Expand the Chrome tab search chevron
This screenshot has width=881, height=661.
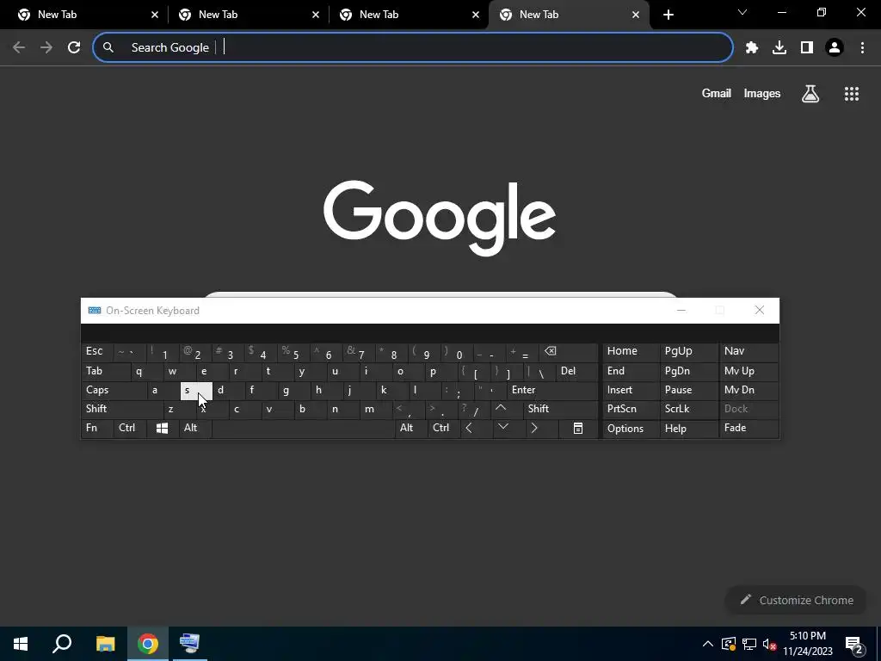pos(742,12)
